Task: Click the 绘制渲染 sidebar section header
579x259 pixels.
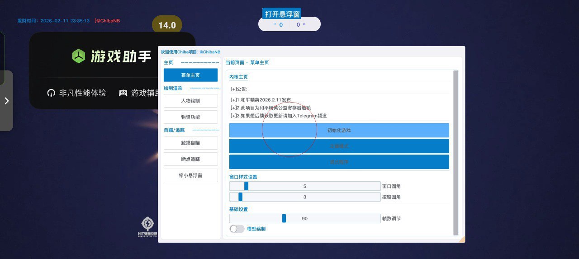Action: coord(173,88)
